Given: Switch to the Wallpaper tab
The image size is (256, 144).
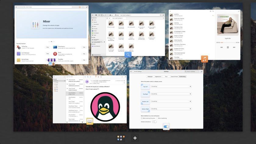Looking at the screenshot, I should coord(150,76).
